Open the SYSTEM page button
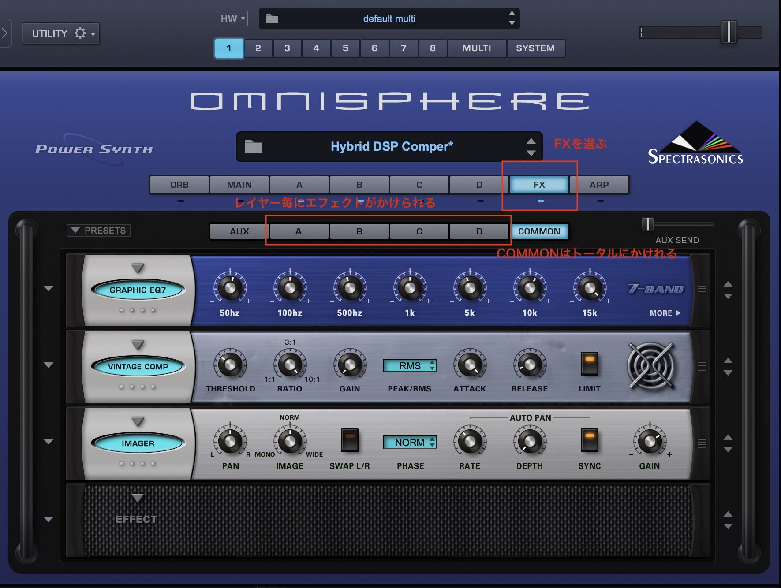 535,48
